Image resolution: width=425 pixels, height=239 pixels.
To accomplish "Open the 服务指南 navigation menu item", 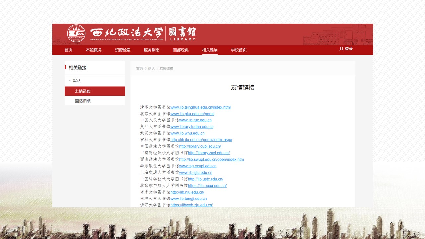I will [152, 50].
